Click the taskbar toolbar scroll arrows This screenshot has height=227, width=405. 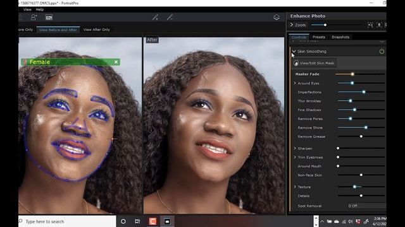pyautogui.click(x=316, y=221)
